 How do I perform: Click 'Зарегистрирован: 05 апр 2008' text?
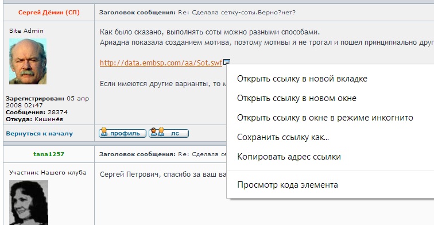(x=47, y=102)
